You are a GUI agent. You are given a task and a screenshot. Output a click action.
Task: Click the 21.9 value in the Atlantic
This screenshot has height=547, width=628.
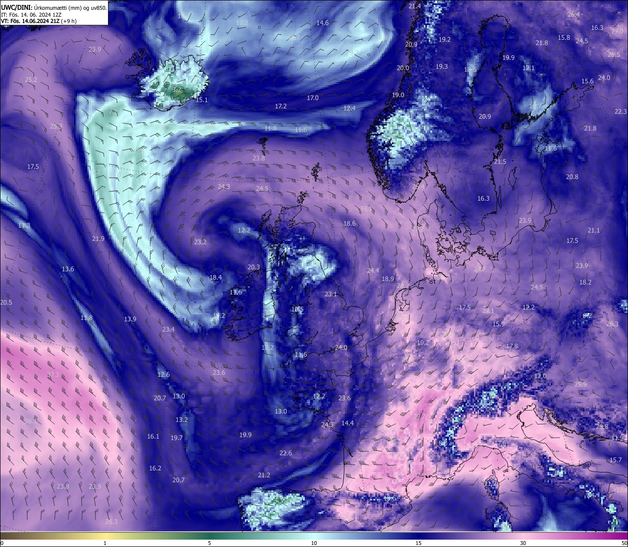tap(98, 238)
